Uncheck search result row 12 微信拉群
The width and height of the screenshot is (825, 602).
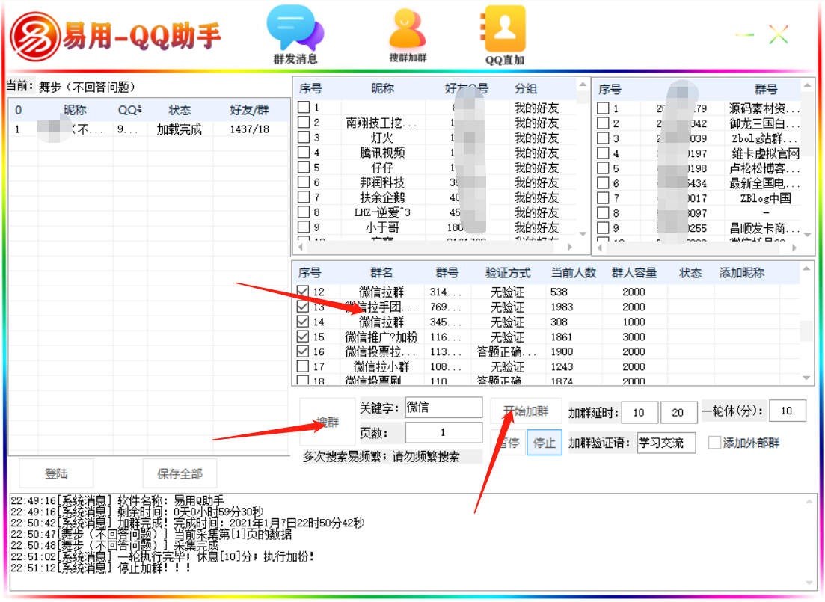pyautogui.click(x=302, y=292)
